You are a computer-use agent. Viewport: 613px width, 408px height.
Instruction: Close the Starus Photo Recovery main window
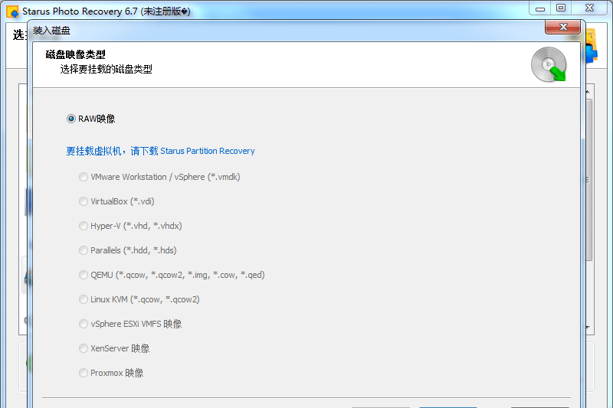tap(590, 8)
